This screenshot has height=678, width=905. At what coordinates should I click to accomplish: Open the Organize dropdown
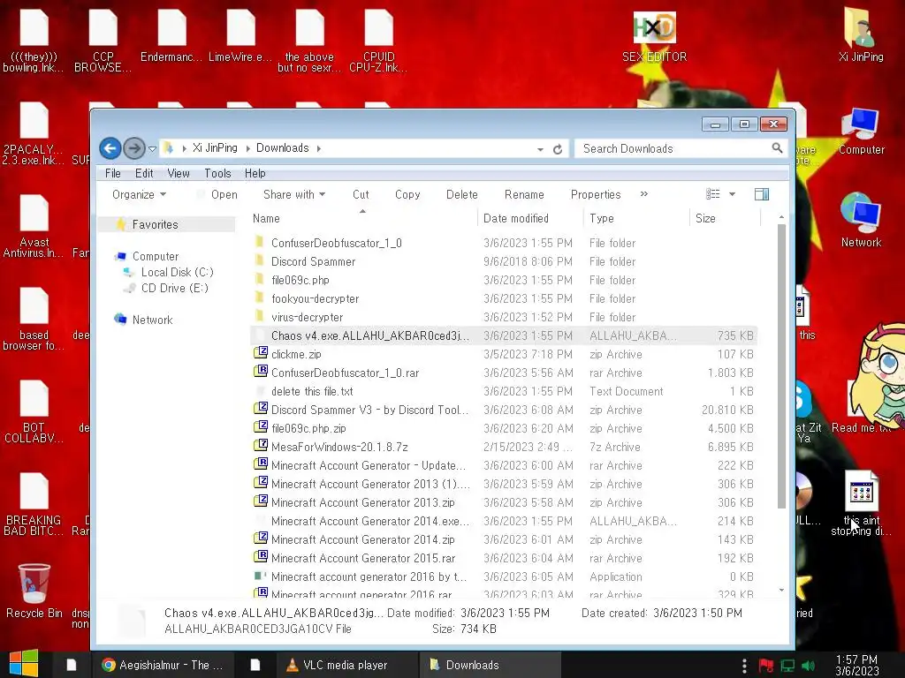[139, 195]
